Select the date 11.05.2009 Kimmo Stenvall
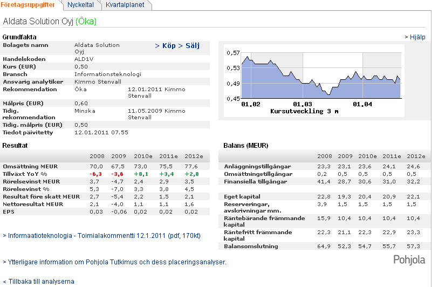 pos(156,114)
